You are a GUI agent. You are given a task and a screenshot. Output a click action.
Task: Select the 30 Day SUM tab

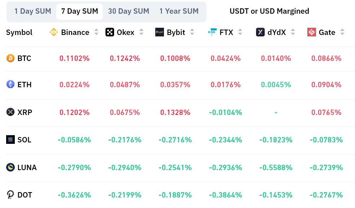(x=129, y=11)
